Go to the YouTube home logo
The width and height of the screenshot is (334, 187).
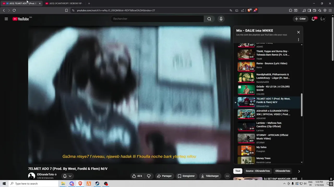point(21,19)
